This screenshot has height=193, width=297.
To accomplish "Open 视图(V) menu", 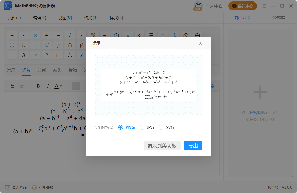I will [x=65, y=18].
